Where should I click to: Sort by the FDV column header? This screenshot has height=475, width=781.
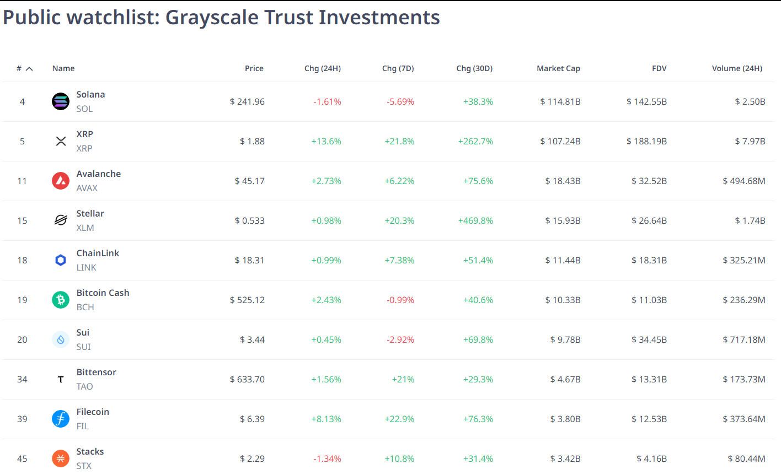tap(659, 68)
